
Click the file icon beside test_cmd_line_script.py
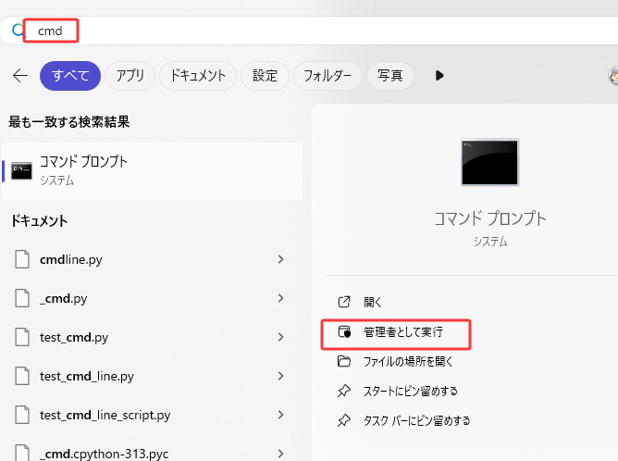click(x=22, y=415)
